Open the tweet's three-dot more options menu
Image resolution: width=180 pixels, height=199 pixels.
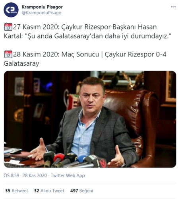coord(173,7)
